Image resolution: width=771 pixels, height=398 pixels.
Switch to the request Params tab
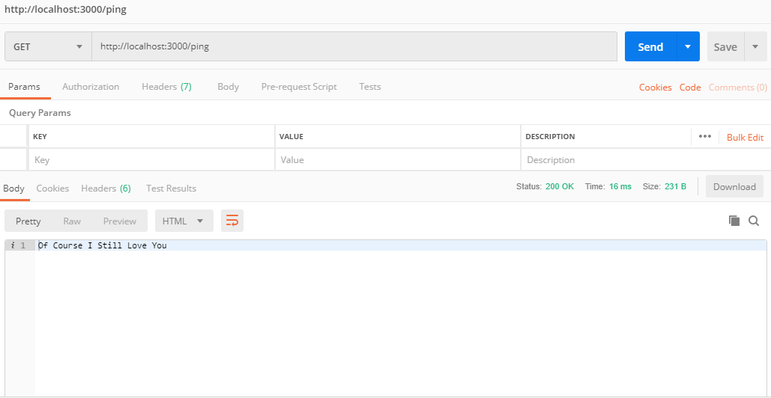[x=24, y=87]
